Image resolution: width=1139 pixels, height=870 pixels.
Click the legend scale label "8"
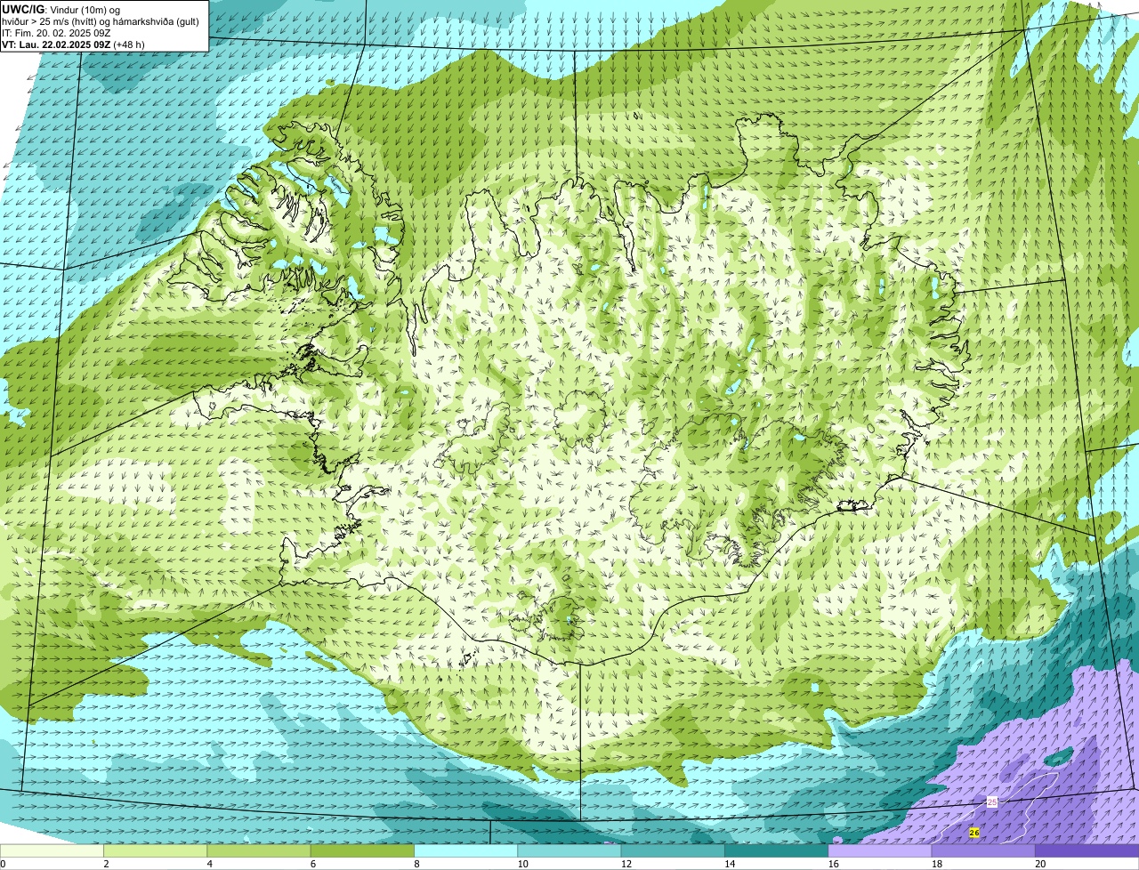416,864
